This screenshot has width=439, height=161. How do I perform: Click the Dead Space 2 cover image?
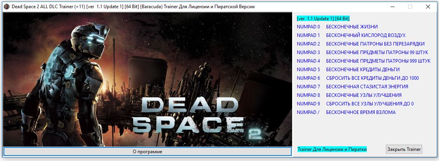[147, 80]
